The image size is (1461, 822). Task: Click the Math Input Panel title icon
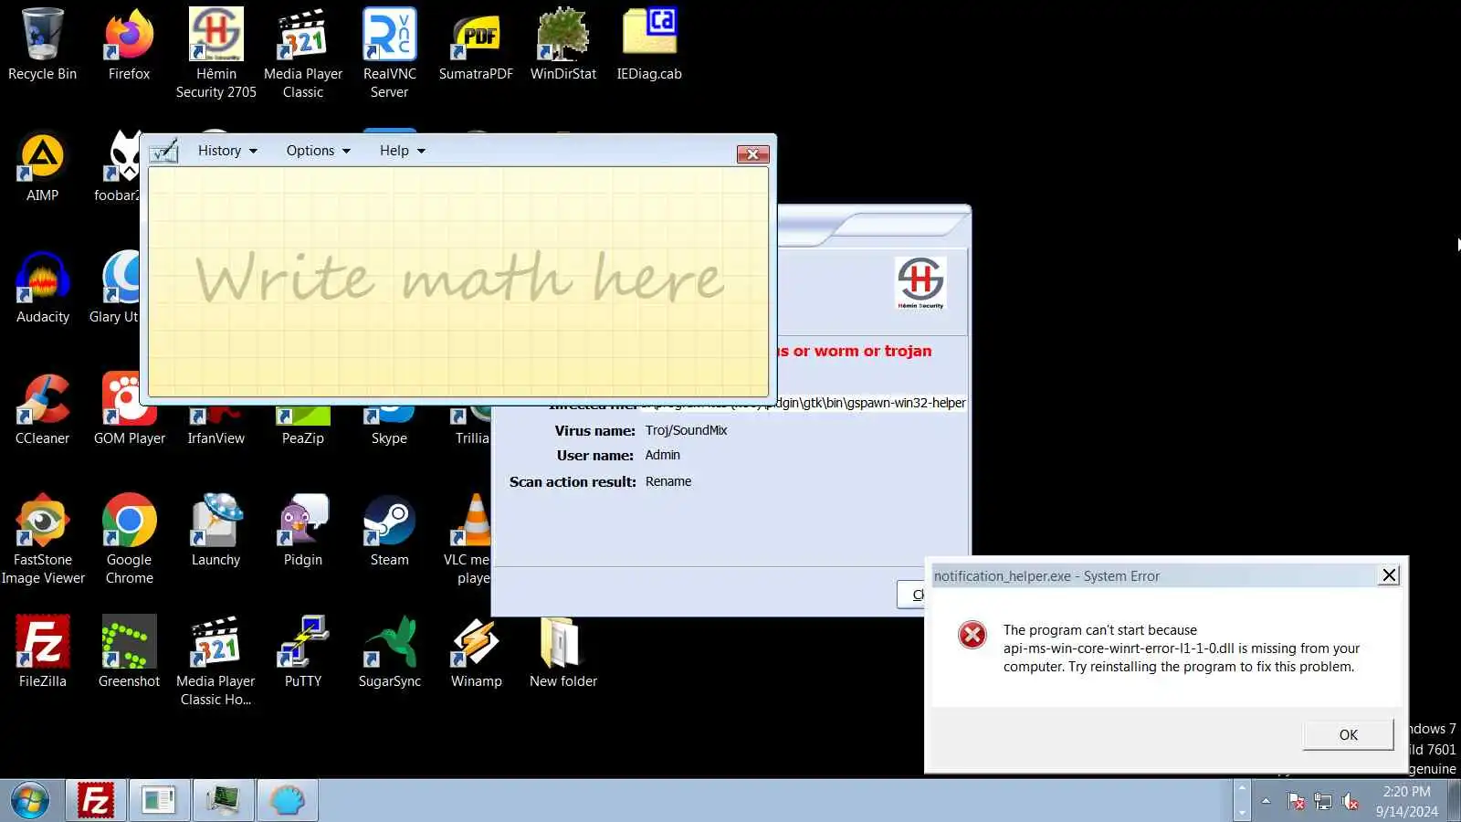point(164,151)
